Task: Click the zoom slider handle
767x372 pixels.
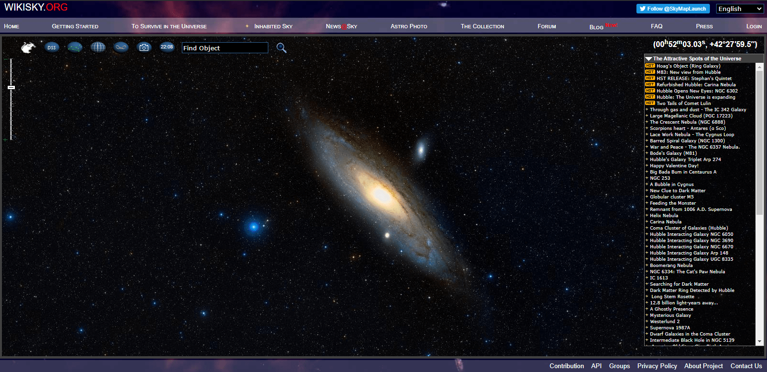Action: click(x=11, y=87)
